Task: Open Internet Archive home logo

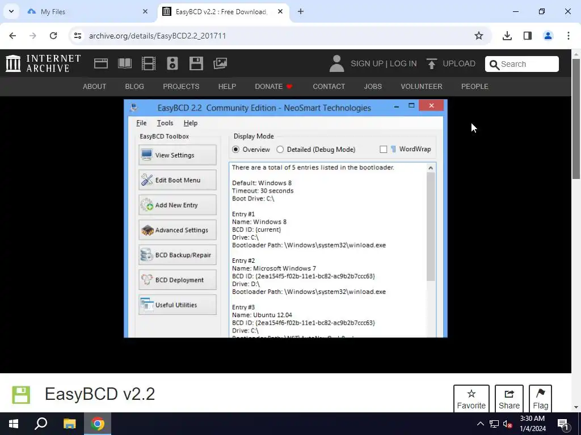Action: pos(43,63)
